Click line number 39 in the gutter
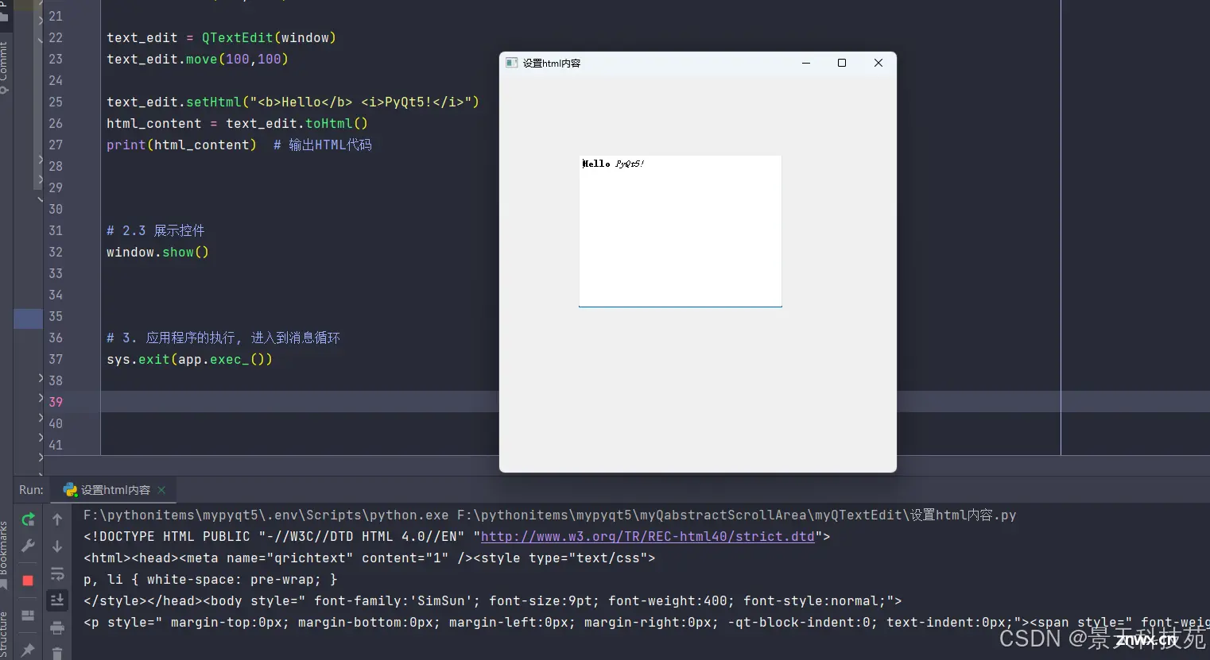Screen dimensions: 1210x660 point(56,403)
